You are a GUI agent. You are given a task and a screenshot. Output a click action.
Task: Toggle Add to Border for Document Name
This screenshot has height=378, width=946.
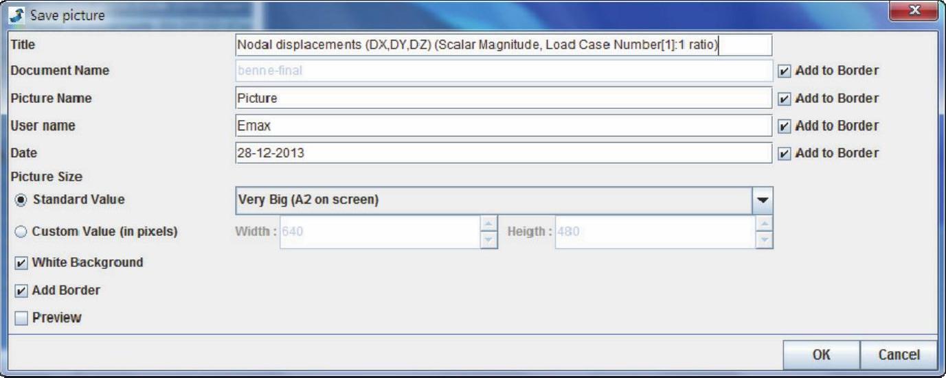tap(785, 71)
